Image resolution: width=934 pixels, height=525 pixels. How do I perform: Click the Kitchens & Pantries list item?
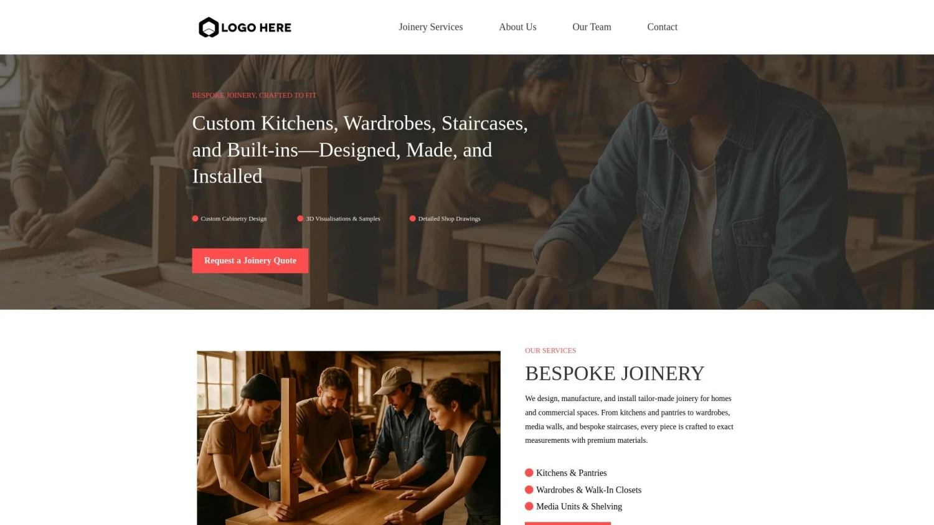point(565,473)
